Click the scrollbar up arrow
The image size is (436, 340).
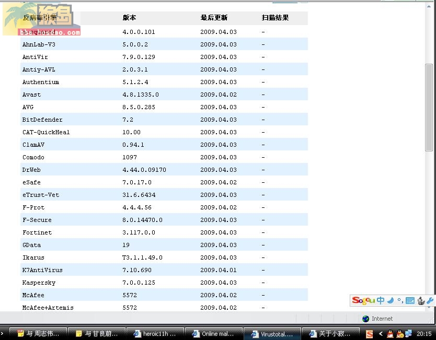tap(429, 6)
